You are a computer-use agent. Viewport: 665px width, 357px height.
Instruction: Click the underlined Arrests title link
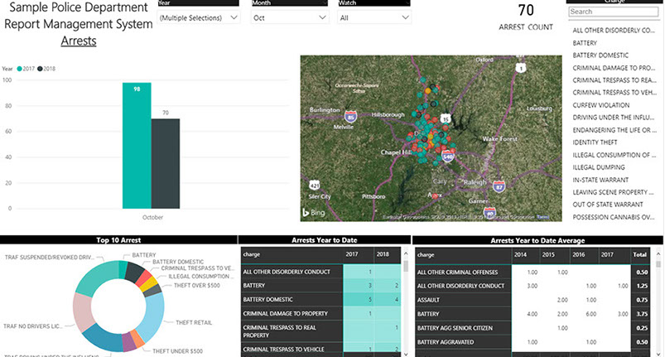[79, 41]
